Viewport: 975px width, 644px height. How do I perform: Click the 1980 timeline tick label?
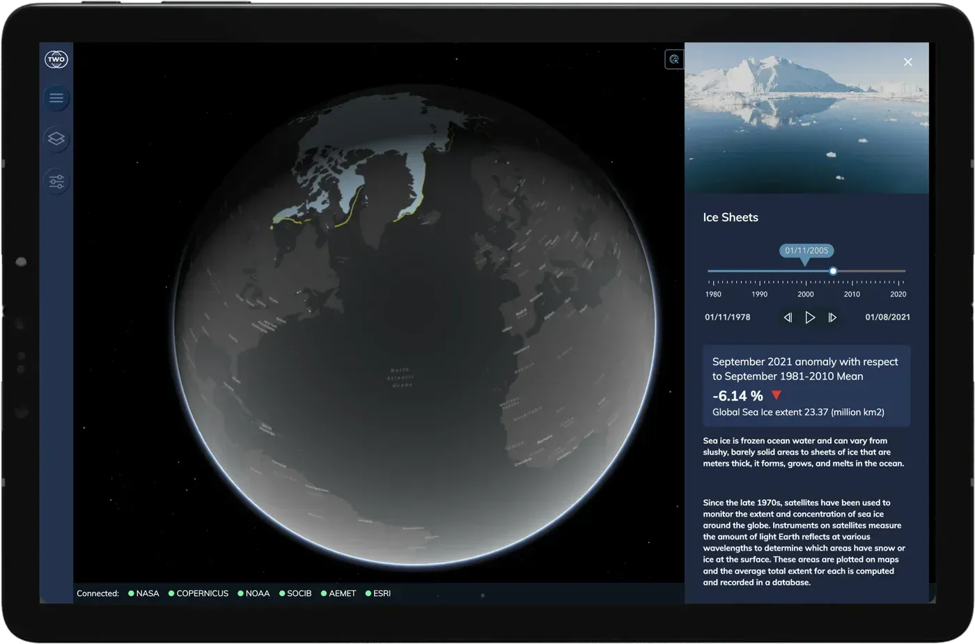tap(713, 294)
